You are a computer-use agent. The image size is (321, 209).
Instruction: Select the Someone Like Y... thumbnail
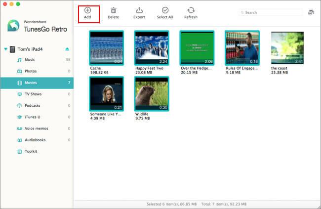tap(107, 94)
